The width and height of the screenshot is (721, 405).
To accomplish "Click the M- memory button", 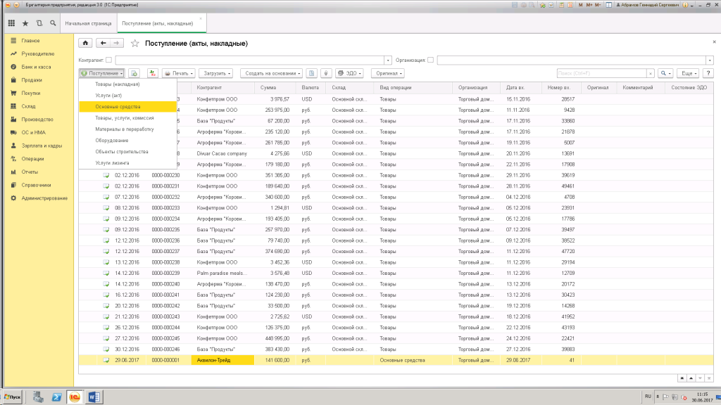I will point(598,5).
